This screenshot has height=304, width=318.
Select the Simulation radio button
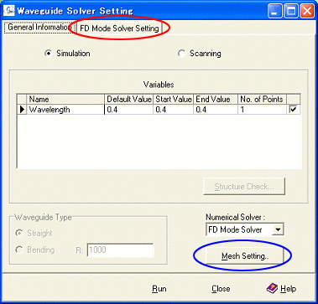[x=48, y=54]
